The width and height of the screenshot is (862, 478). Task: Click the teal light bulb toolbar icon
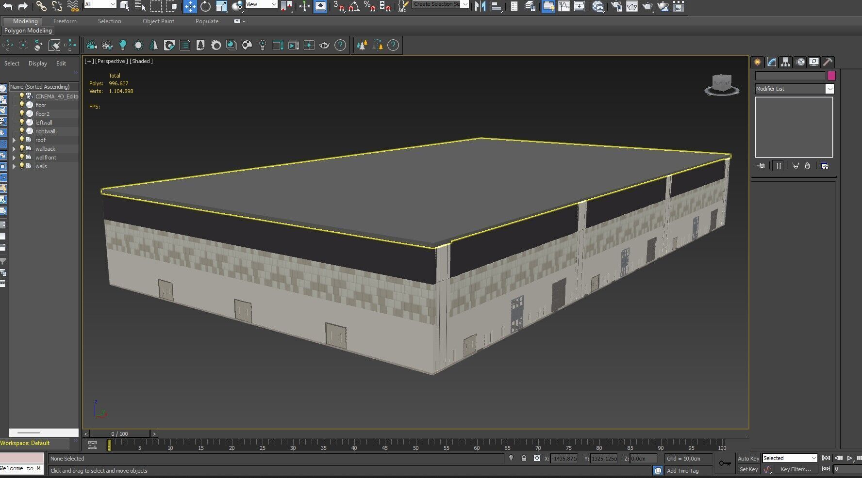(x=123, y=45)
